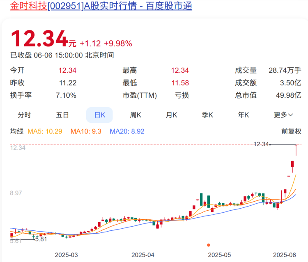The width and height of the screenshot is (308, 262).
Task: Select the 季K chart tab
Action: 207,115
